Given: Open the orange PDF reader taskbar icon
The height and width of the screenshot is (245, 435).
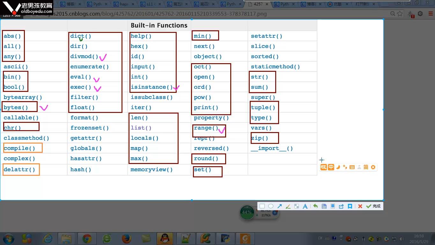Looking at the screenshot, I should [245, 239].
